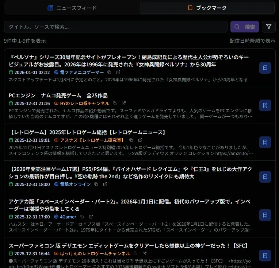Copy icon beside 電撃オンライン

click(96, 184)
